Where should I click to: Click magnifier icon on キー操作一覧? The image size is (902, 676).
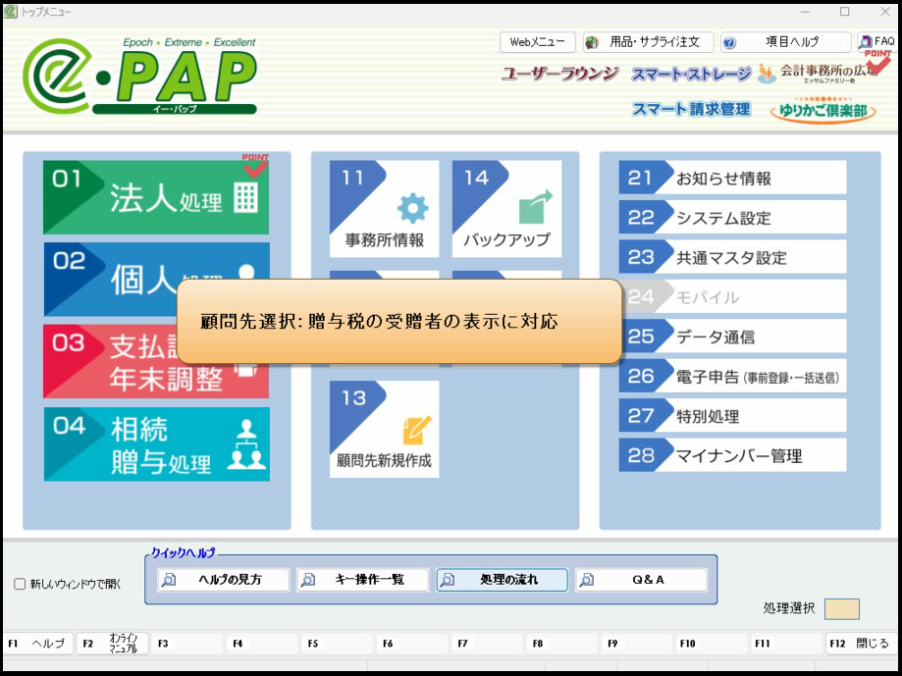(308, 580)
